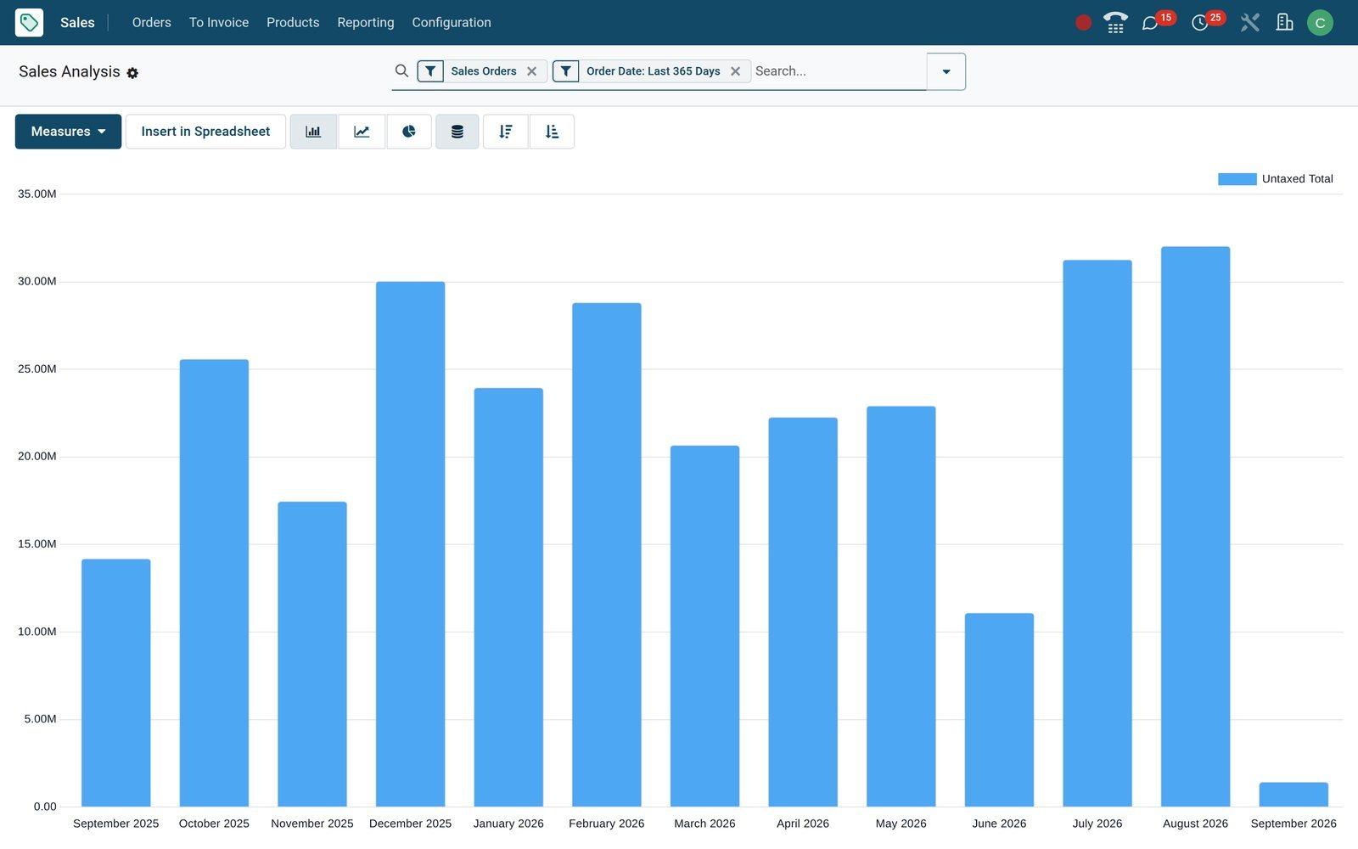The height and width of the screenshot is (849, 1358).
Task: Open the Reporting menu
Action: [x=366, y=22]
